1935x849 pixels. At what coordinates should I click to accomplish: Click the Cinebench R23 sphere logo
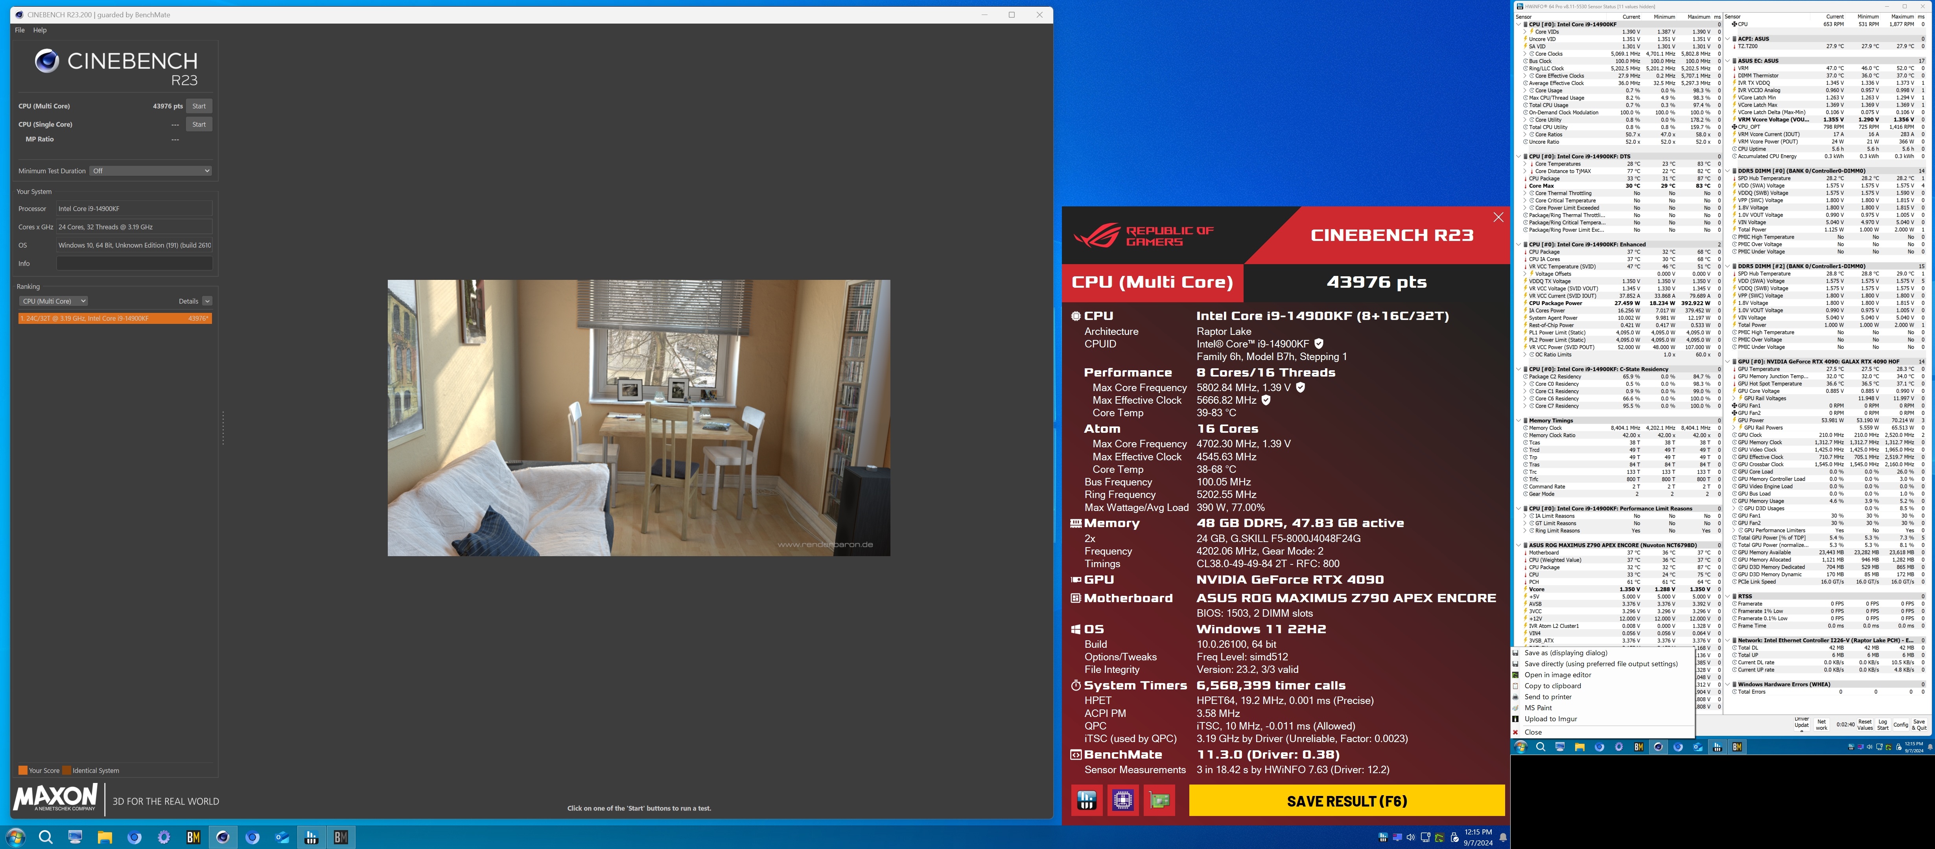46,61
